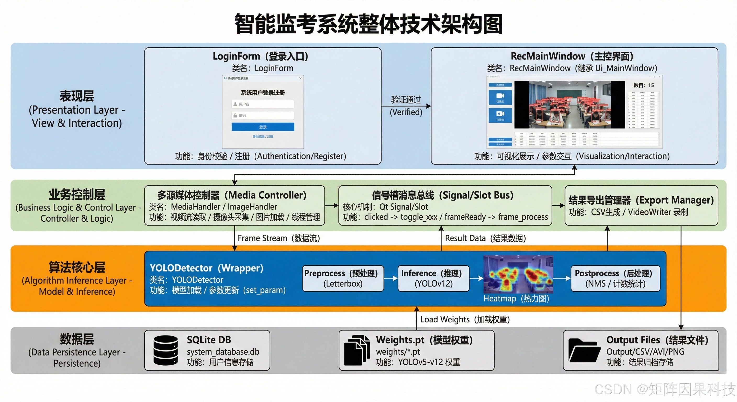The height and width of the screenshot is (402, 737).
Task: Click the 类名: RecMainWindow (继承 Ui_MainWindow) text
Action: 572,68
